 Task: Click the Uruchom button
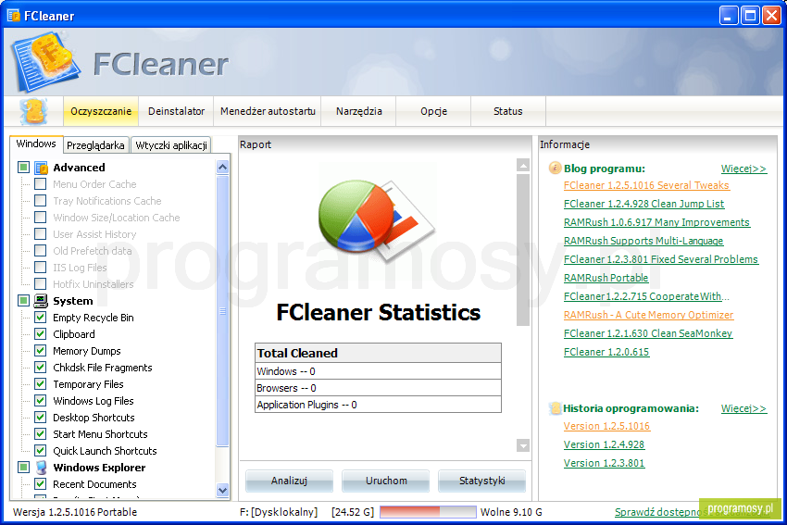(x=385, y=481)
